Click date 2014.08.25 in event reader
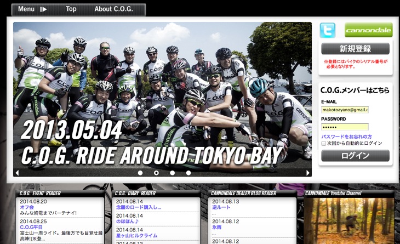The image size is (400, 244). [33, 222]
